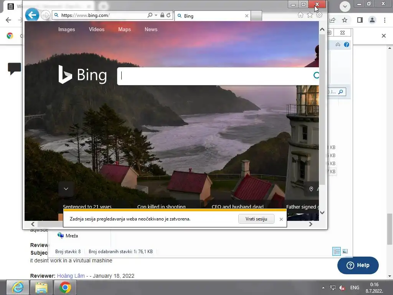Open the Help button on the webpage
The image size is (393, 295).
click(358, 265)
